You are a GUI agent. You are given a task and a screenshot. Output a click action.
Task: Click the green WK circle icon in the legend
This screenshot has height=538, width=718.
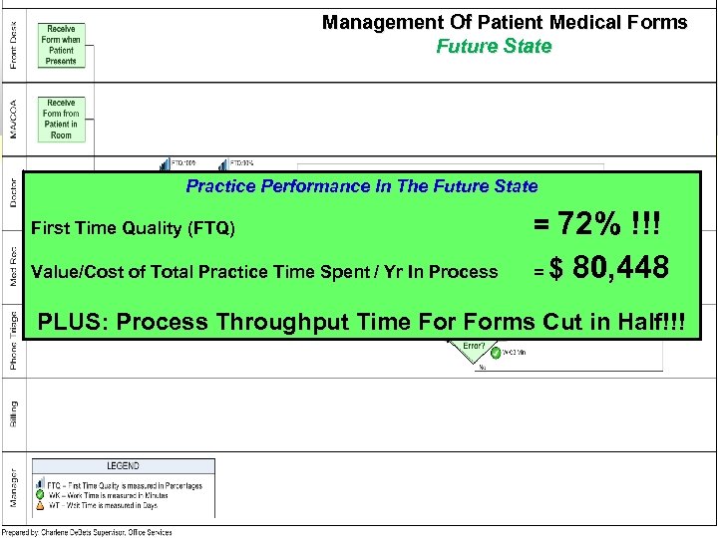(40, 495)
